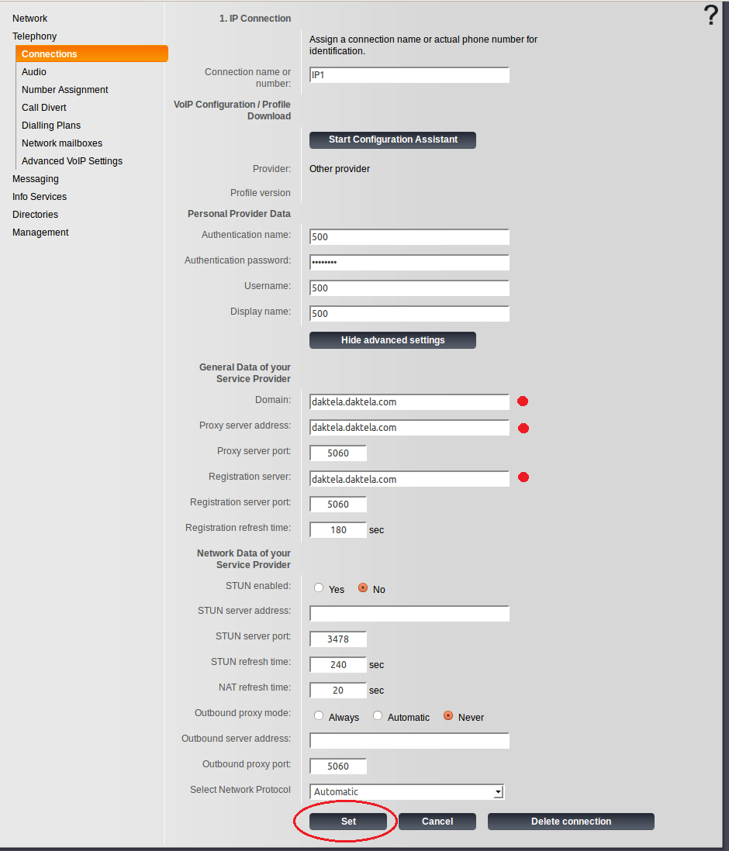The image size is (729, 851).
Task: Click the Delete connection button
Action: click(x=571, y=822)
